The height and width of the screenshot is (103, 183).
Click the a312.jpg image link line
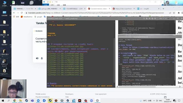click(65, 75)
